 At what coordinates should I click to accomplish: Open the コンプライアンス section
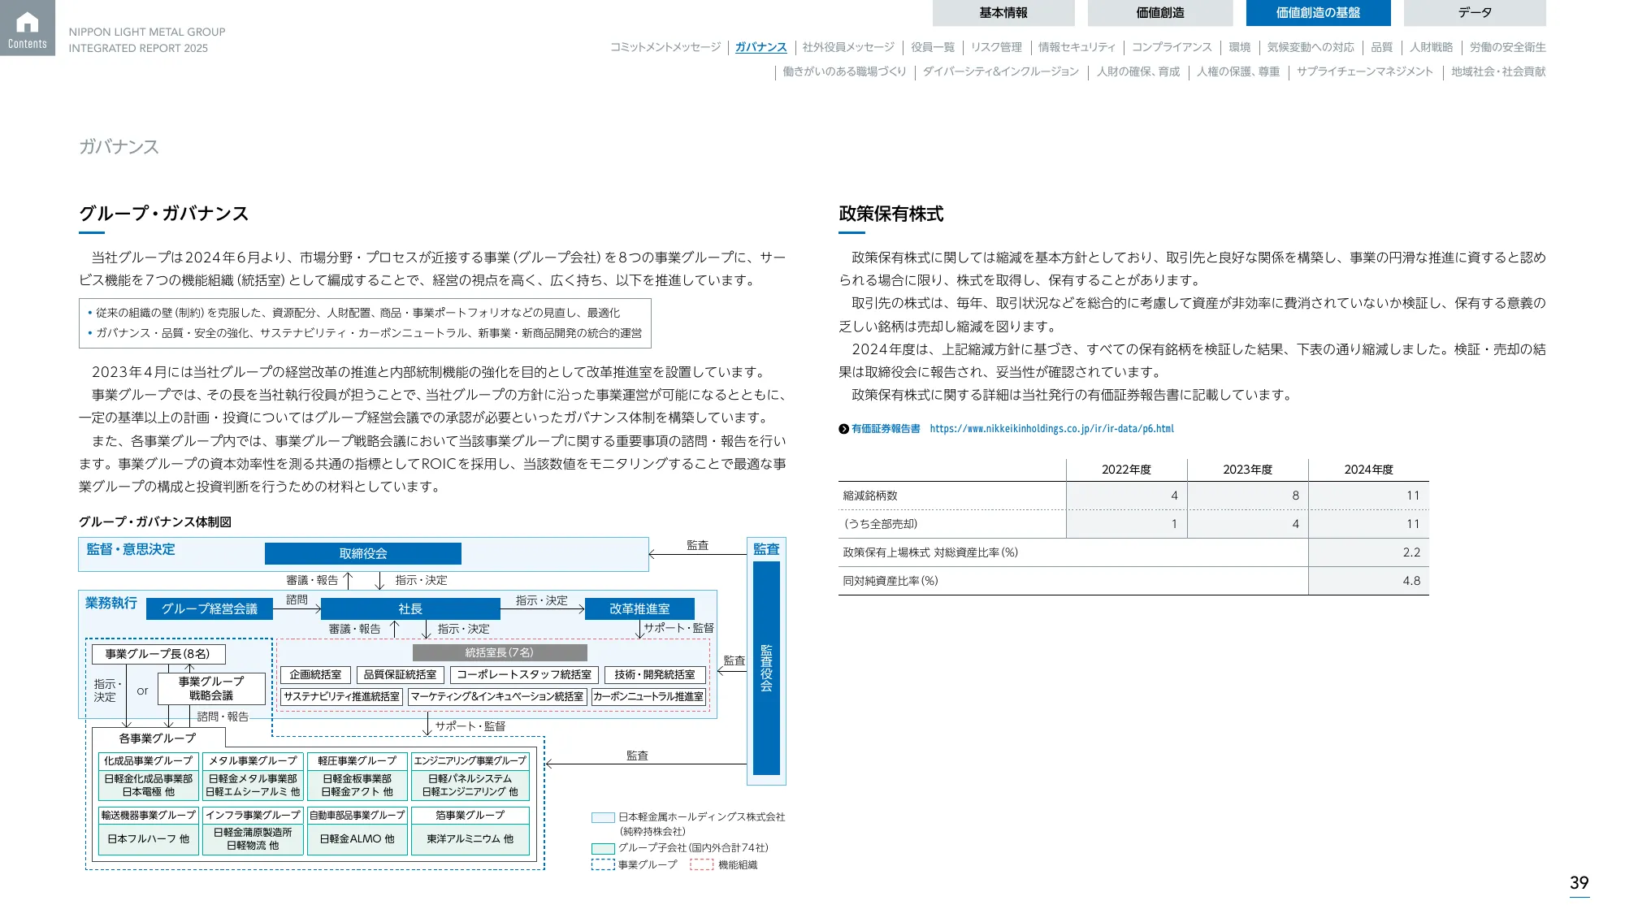(1173, 47)
